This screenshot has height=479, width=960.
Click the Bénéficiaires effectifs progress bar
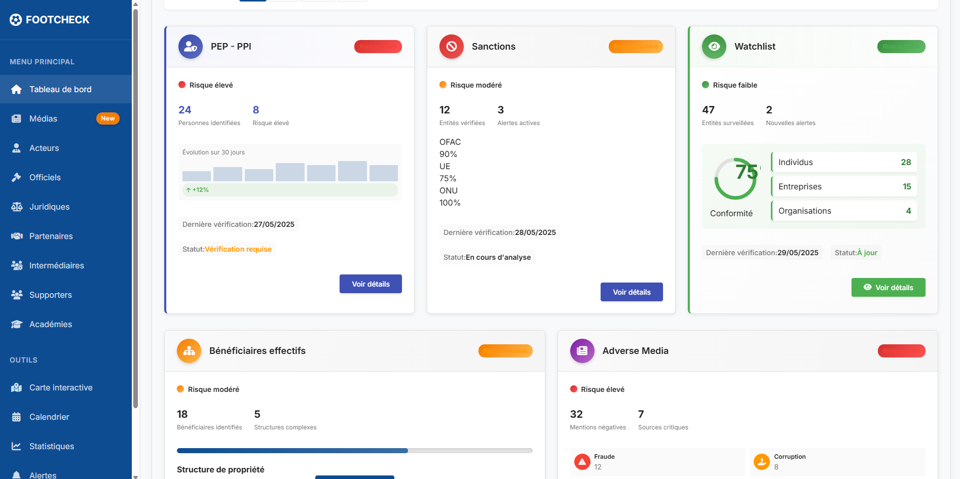point(354,451)
